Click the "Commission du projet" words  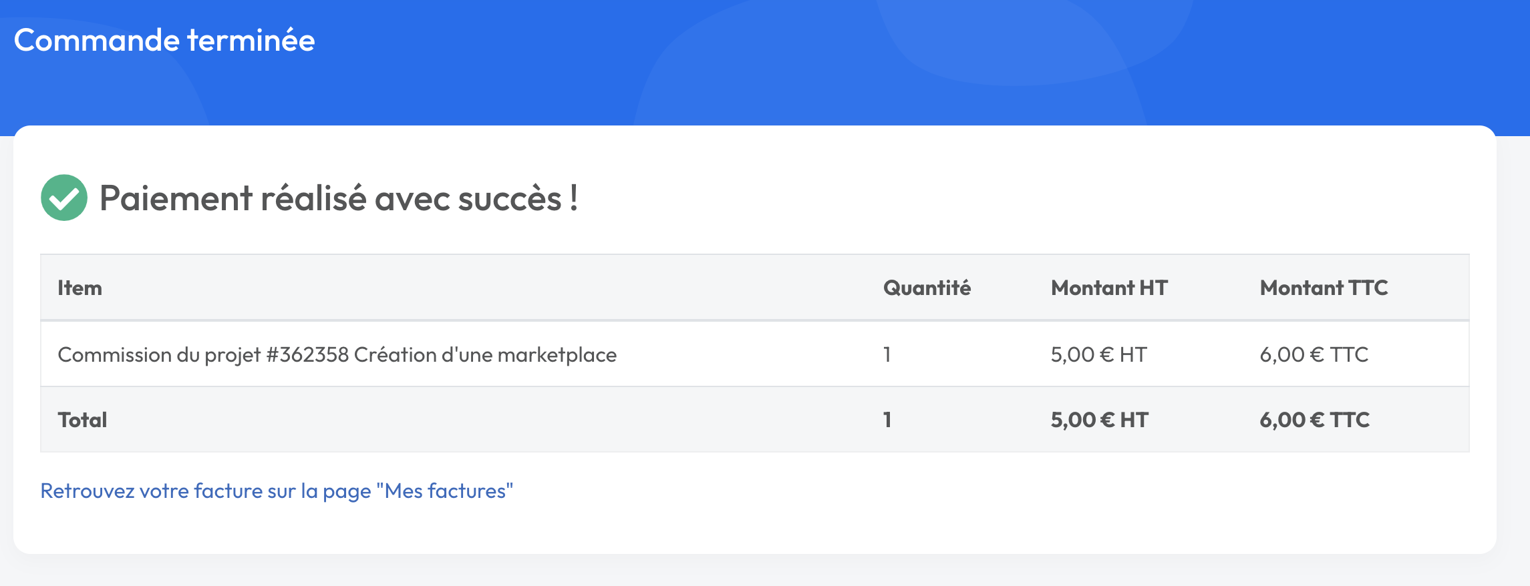[159, 354]
